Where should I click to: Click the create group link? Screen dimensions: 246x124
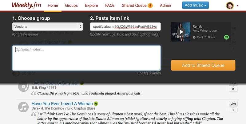pyautogui.click(x=27, y=34)
